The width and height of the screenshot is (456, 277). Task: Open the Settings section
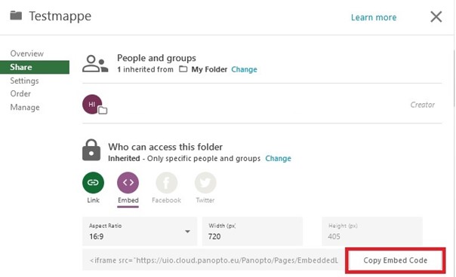[x=24, y=81]
